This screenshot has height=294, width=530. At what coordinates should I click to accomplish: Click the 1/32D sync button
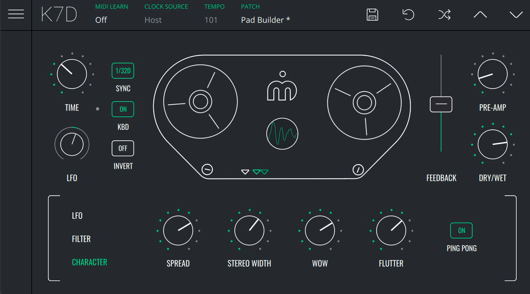click(123, 71)
